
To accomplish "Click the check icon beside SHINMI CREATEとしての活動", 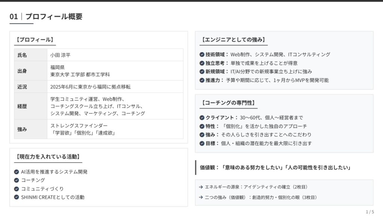I will [16, 197].
